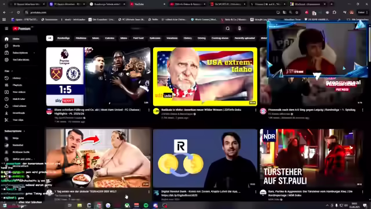Expand the You section chevron
The height and width of the screenshot is (209, 371).
pos(12,71)
